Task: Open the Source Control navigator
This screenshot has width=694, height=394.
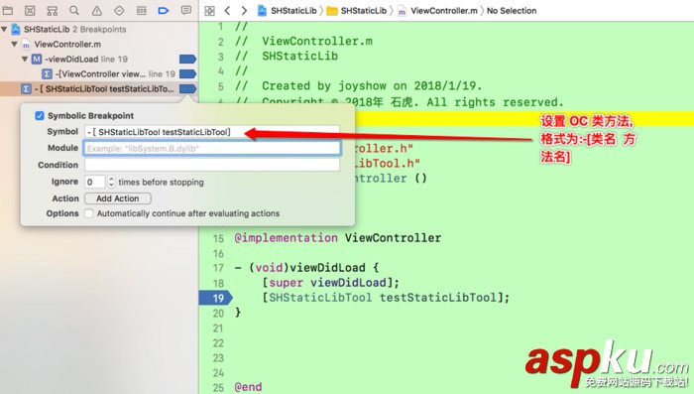Action: (x=30, y=10)
